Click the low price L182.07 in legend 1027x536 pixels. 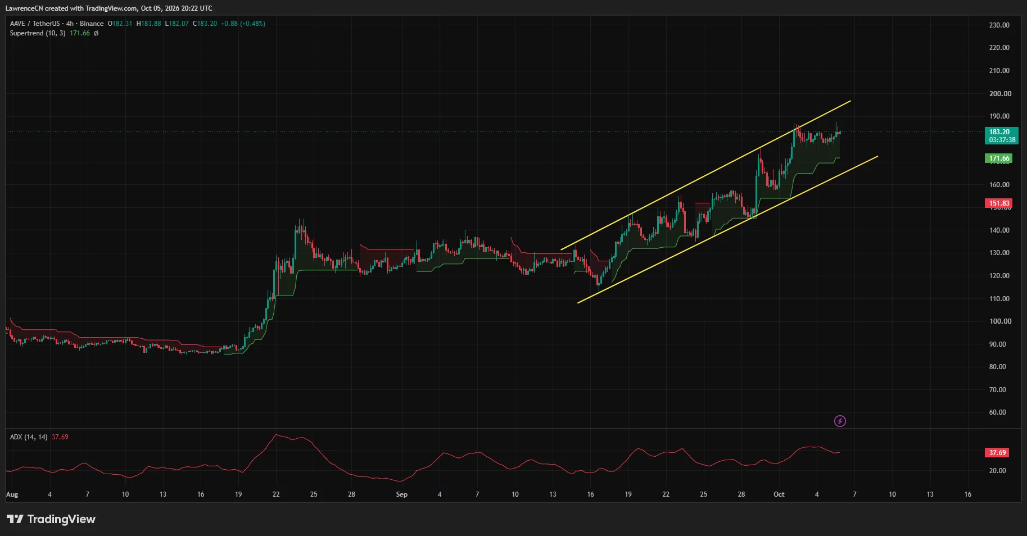pos(177,24)
